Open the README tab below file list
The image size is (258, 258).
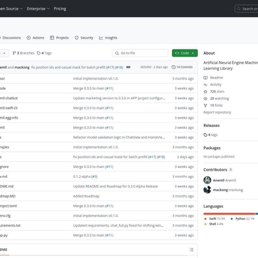coord(5,250)
